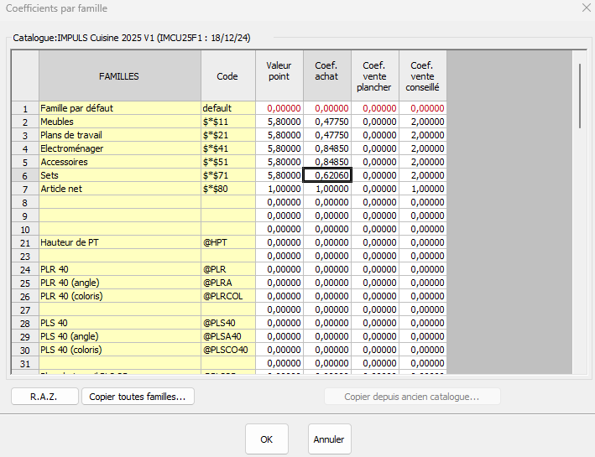The height and width of the screenshot is (457, 595).
Task: Click the Coef. vente conseillé column header
Action: tap(423, 76)
